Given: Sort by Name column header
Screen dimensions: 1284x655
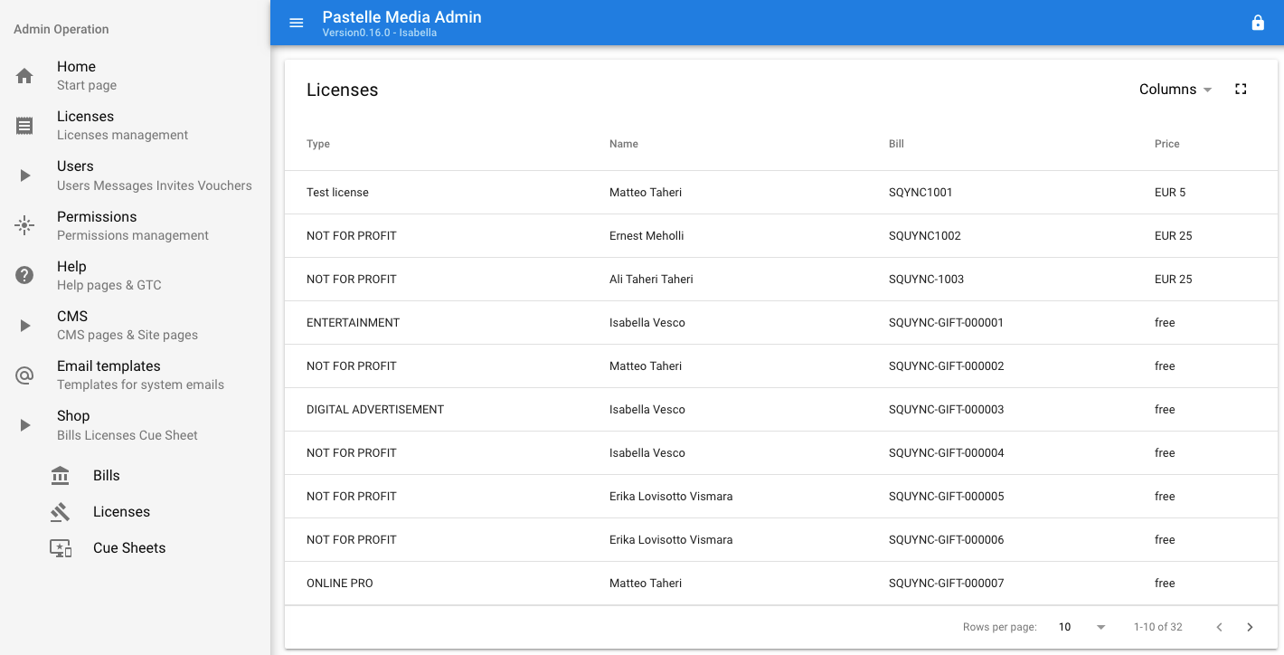Looking at the screenshot, I should [624, 144].
